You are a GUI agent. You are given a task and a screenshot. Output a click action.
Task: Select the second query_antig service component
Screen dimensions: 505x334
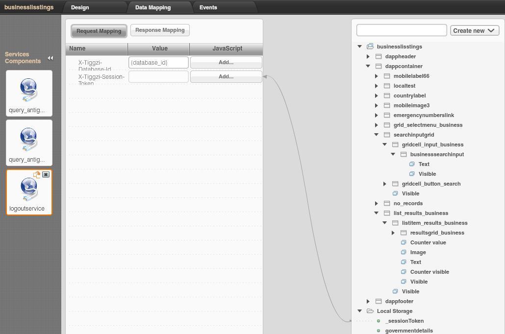(x=29, y=143)
